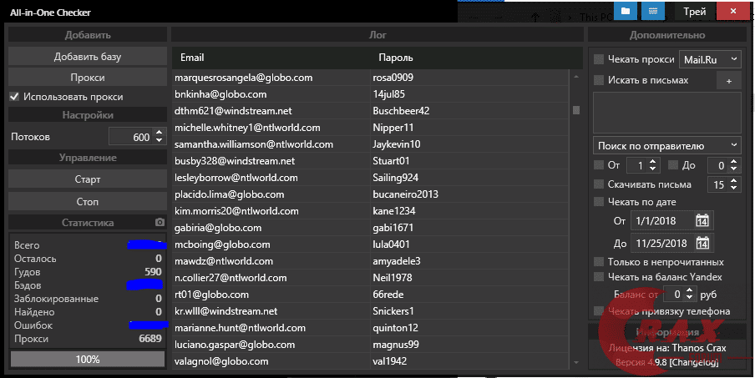Click the plus button beside Искать в письмах

[728, 81]
